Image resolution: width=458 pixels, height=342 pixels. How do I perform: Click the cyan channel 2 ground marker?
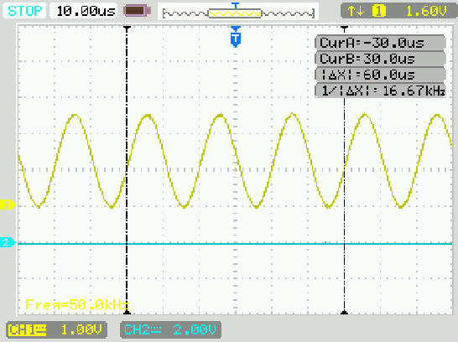click(x=7, y=242)
